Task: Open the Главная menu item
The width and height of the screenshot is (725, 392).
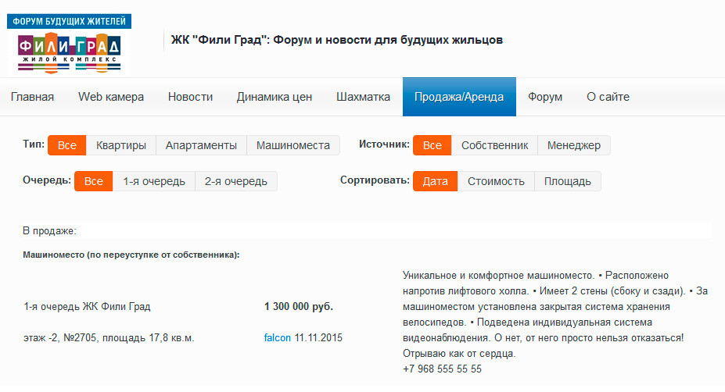Action: point(32,97)
